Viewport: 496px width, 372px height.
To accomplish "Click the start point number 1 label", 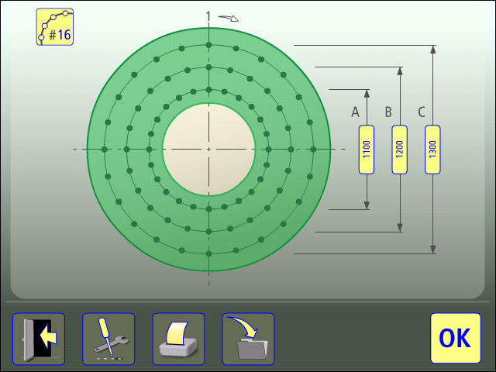I will 208,15.
